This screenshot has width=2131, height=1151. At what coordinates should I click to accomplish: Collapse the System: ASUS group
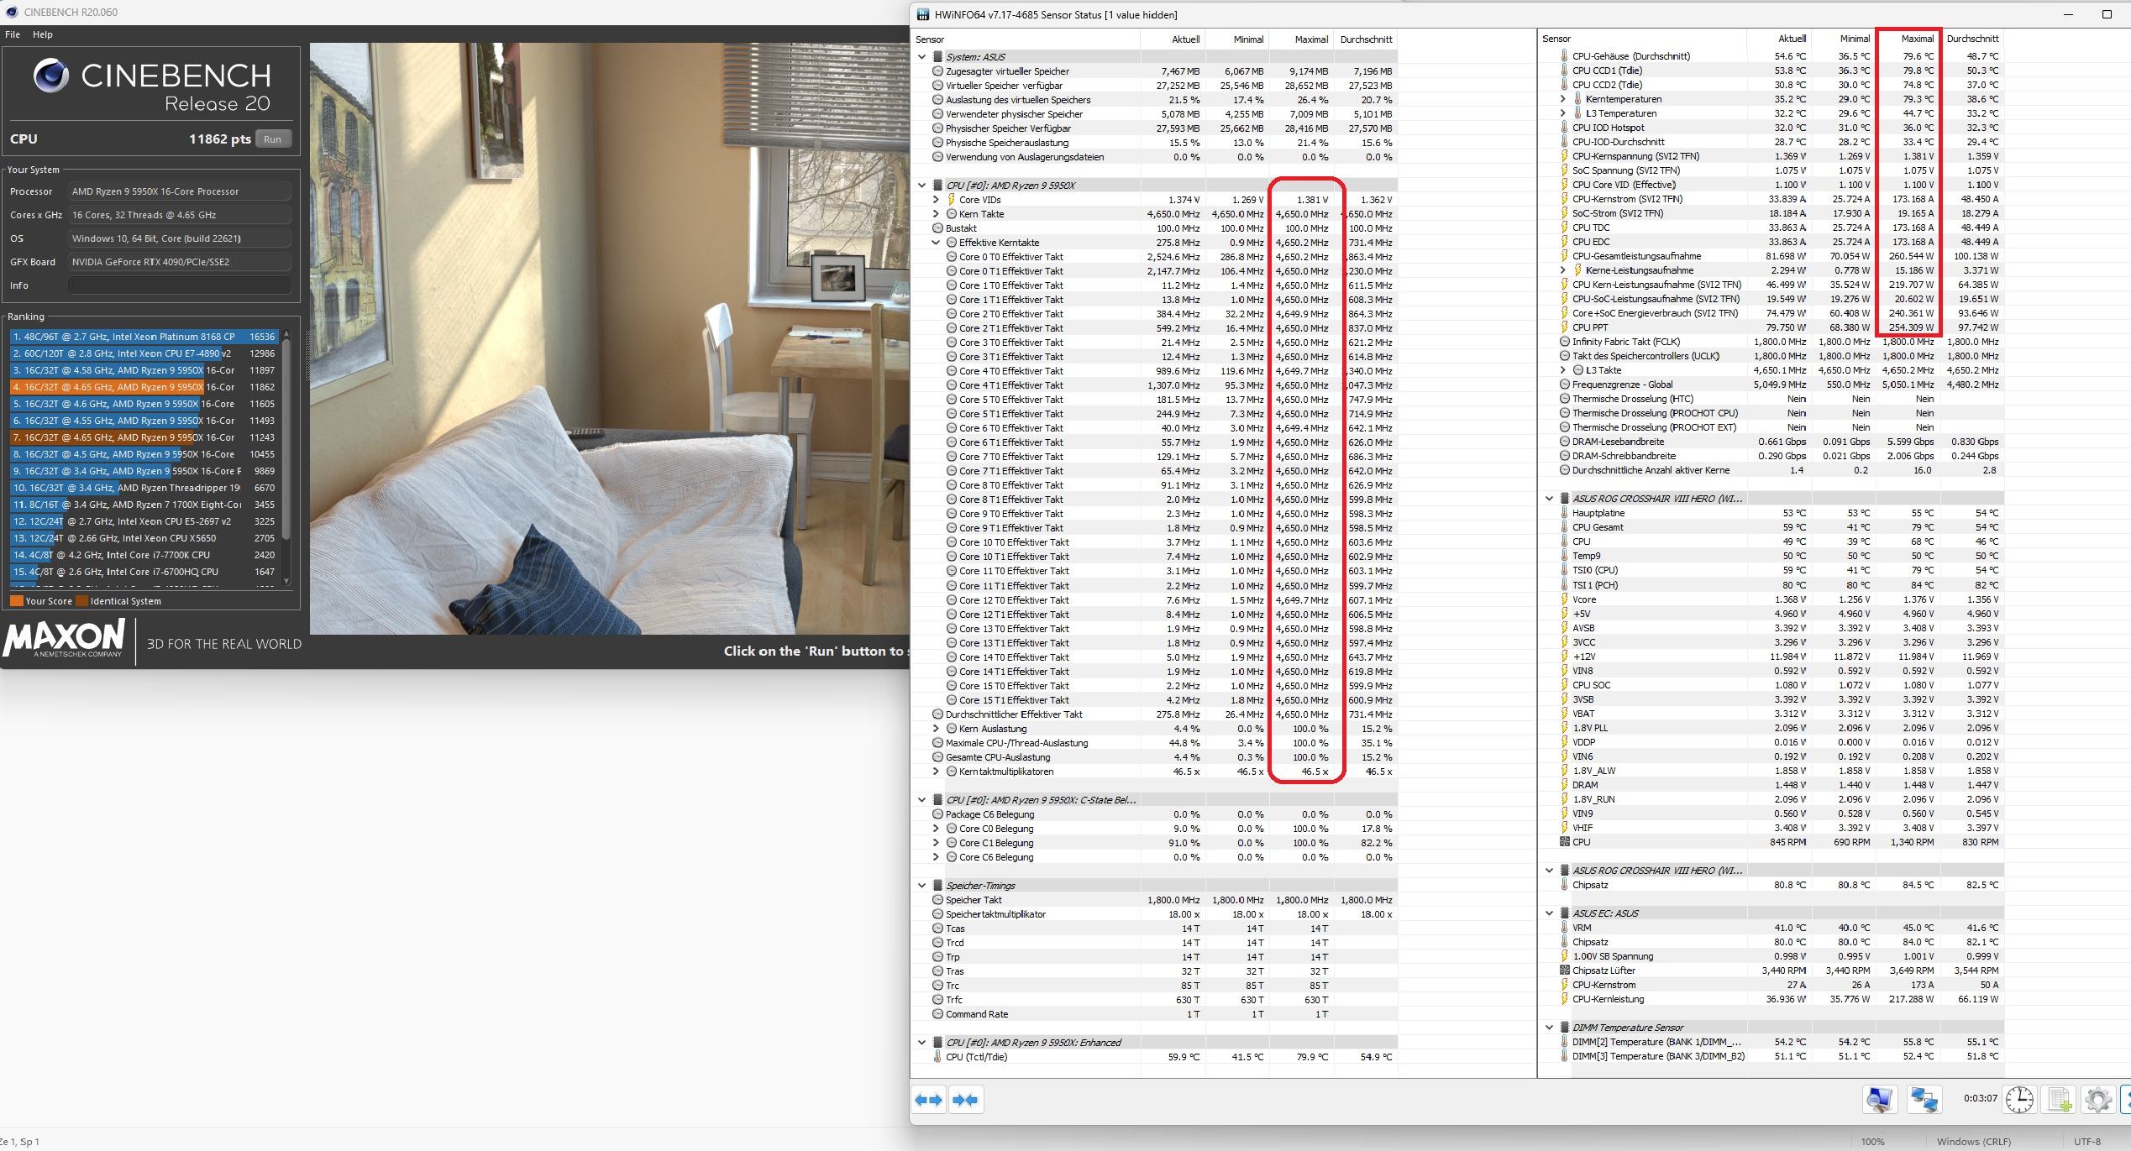(922, 57)
